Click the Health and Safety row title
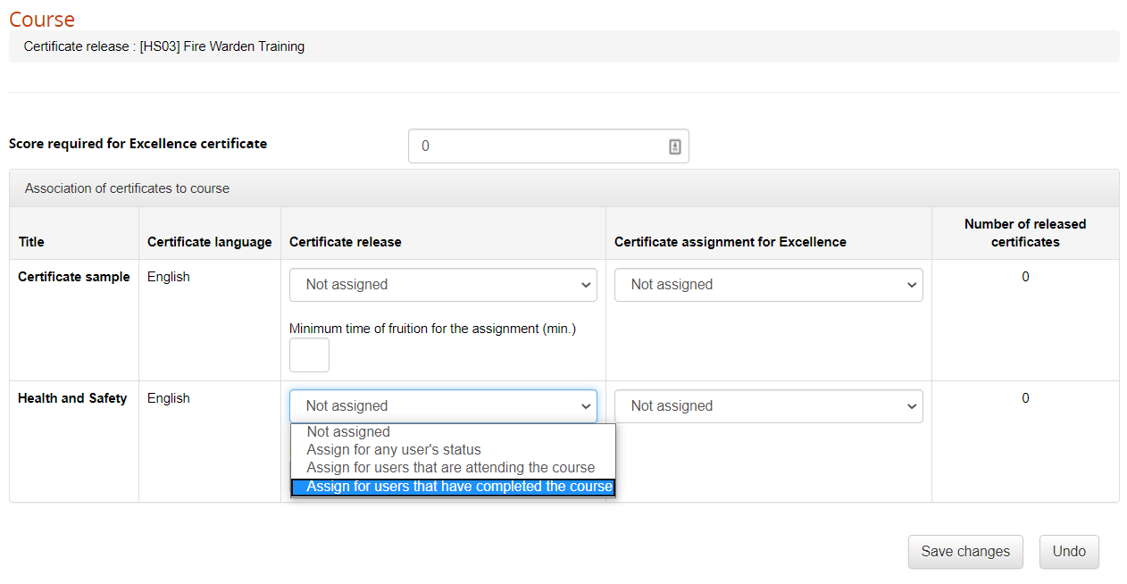1127x584 pixels. [72, 398]
